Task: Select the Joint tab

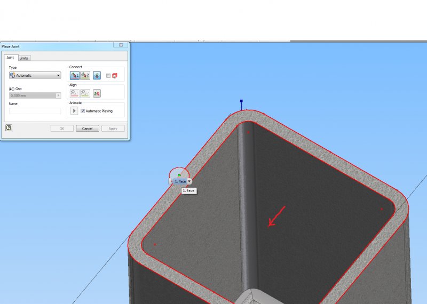Action: click(x=10, y=58)
